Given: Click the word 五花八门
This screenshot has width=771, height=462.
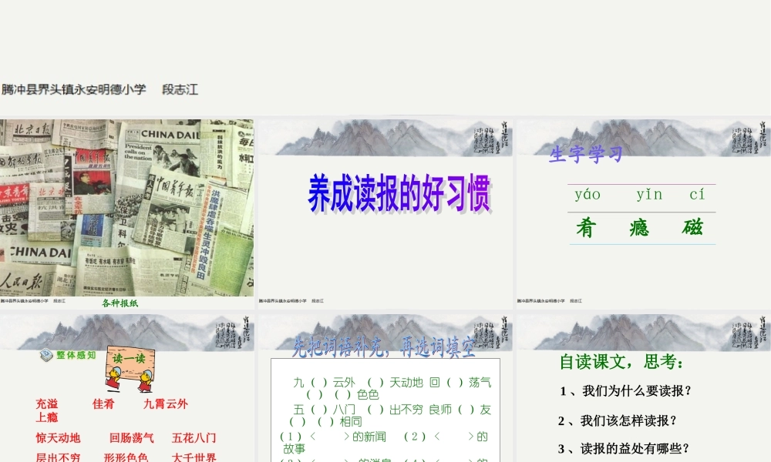Looking at the screenshot, I should click(194, 438).
